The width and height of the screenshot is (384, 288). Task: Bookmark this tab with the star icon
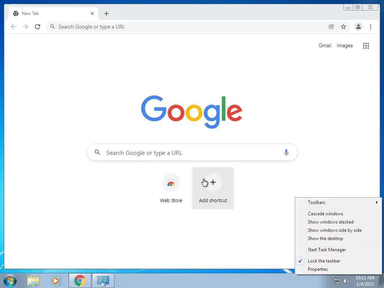point(343,27)
